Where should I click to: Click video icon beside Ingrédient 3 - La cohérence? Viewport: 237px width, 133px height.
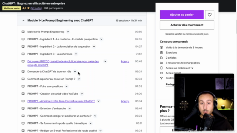click(x=23, y=54)
